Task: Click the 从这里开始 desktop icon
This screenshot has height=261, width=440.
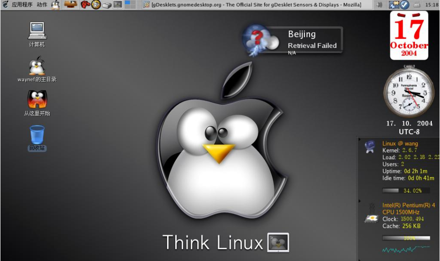Action: (x=37, y=100)
